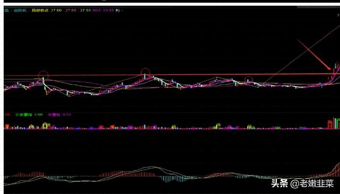
Task: Click the 头条 @老嫩韭菜 watermark
Action: click(302, 183)
